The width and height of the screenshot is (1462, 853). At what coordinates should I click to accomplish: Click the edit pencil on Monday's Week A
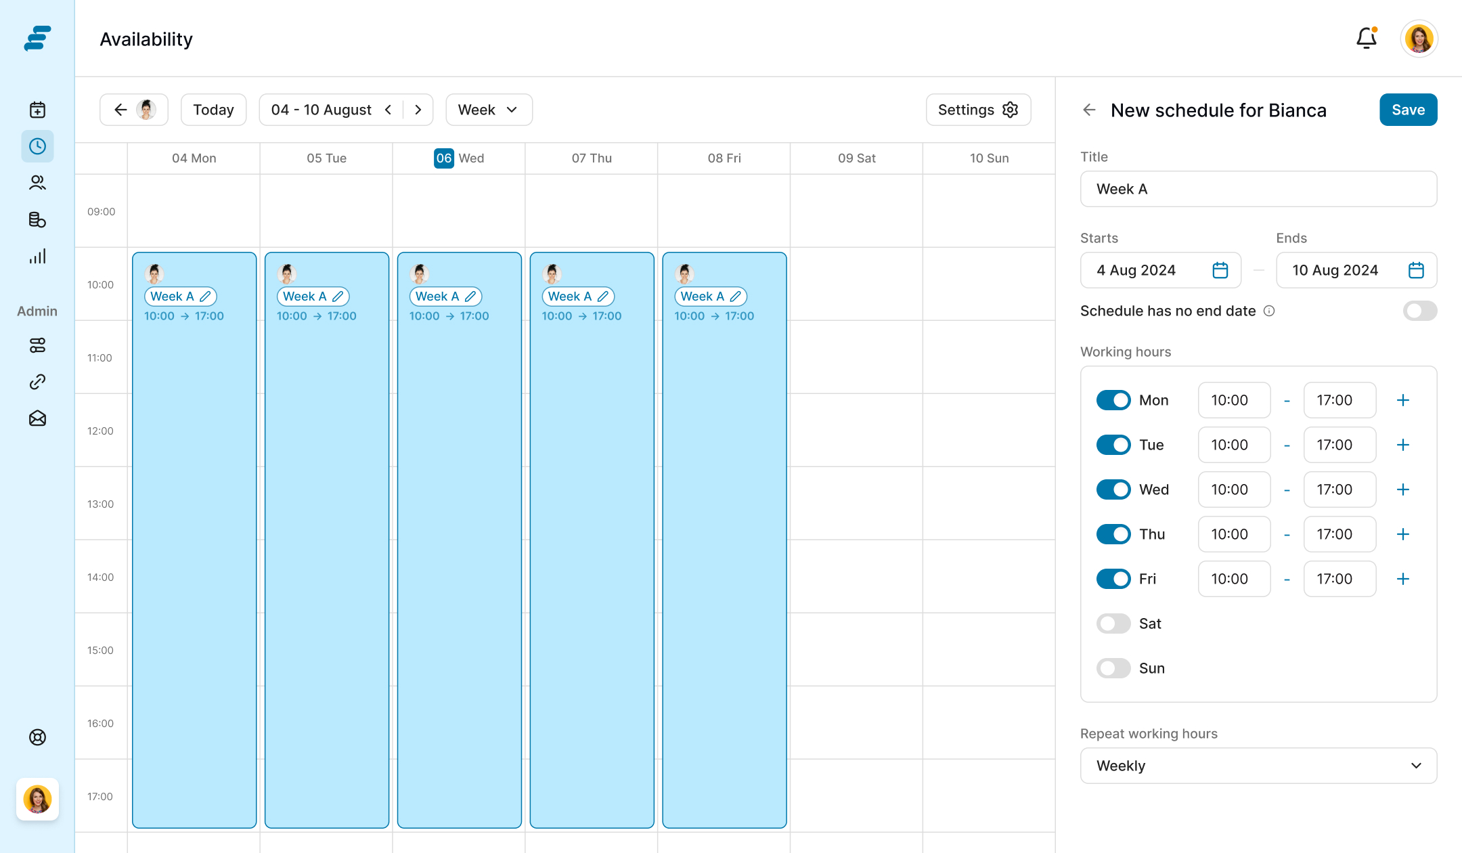coord(206,297)
